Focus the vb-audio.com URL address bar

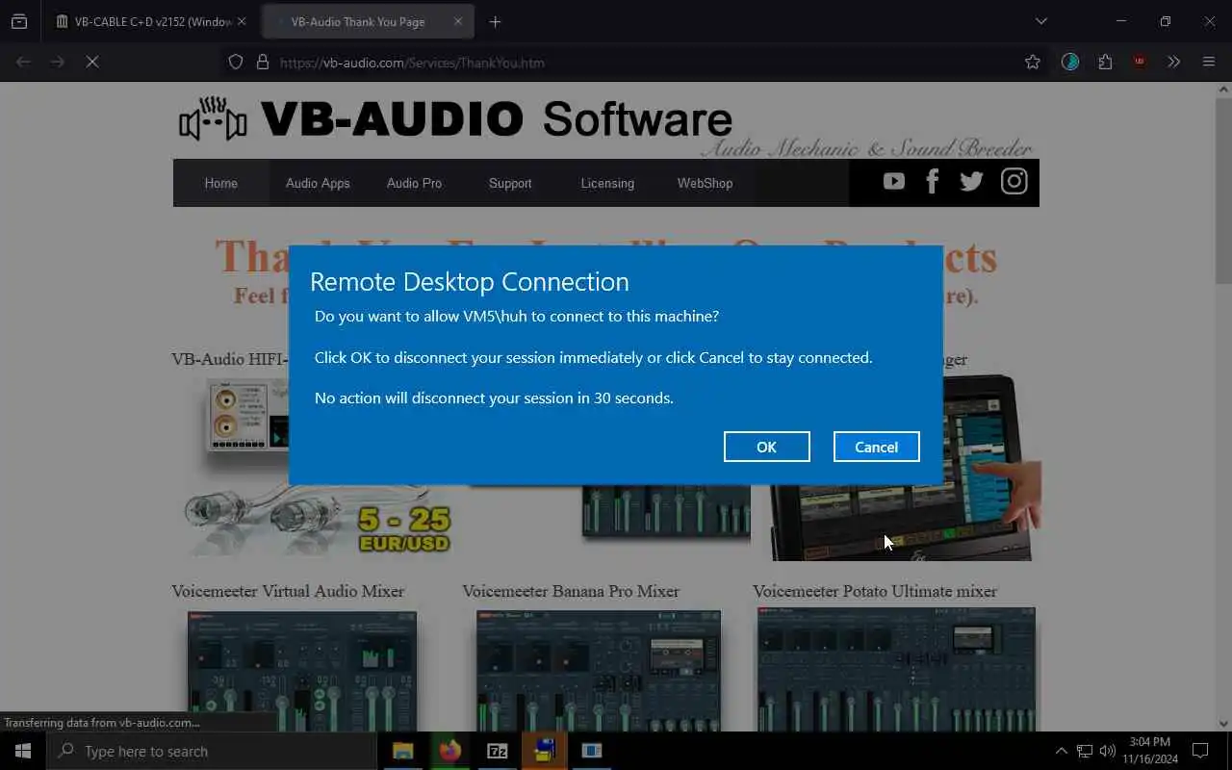coord(635,62)
